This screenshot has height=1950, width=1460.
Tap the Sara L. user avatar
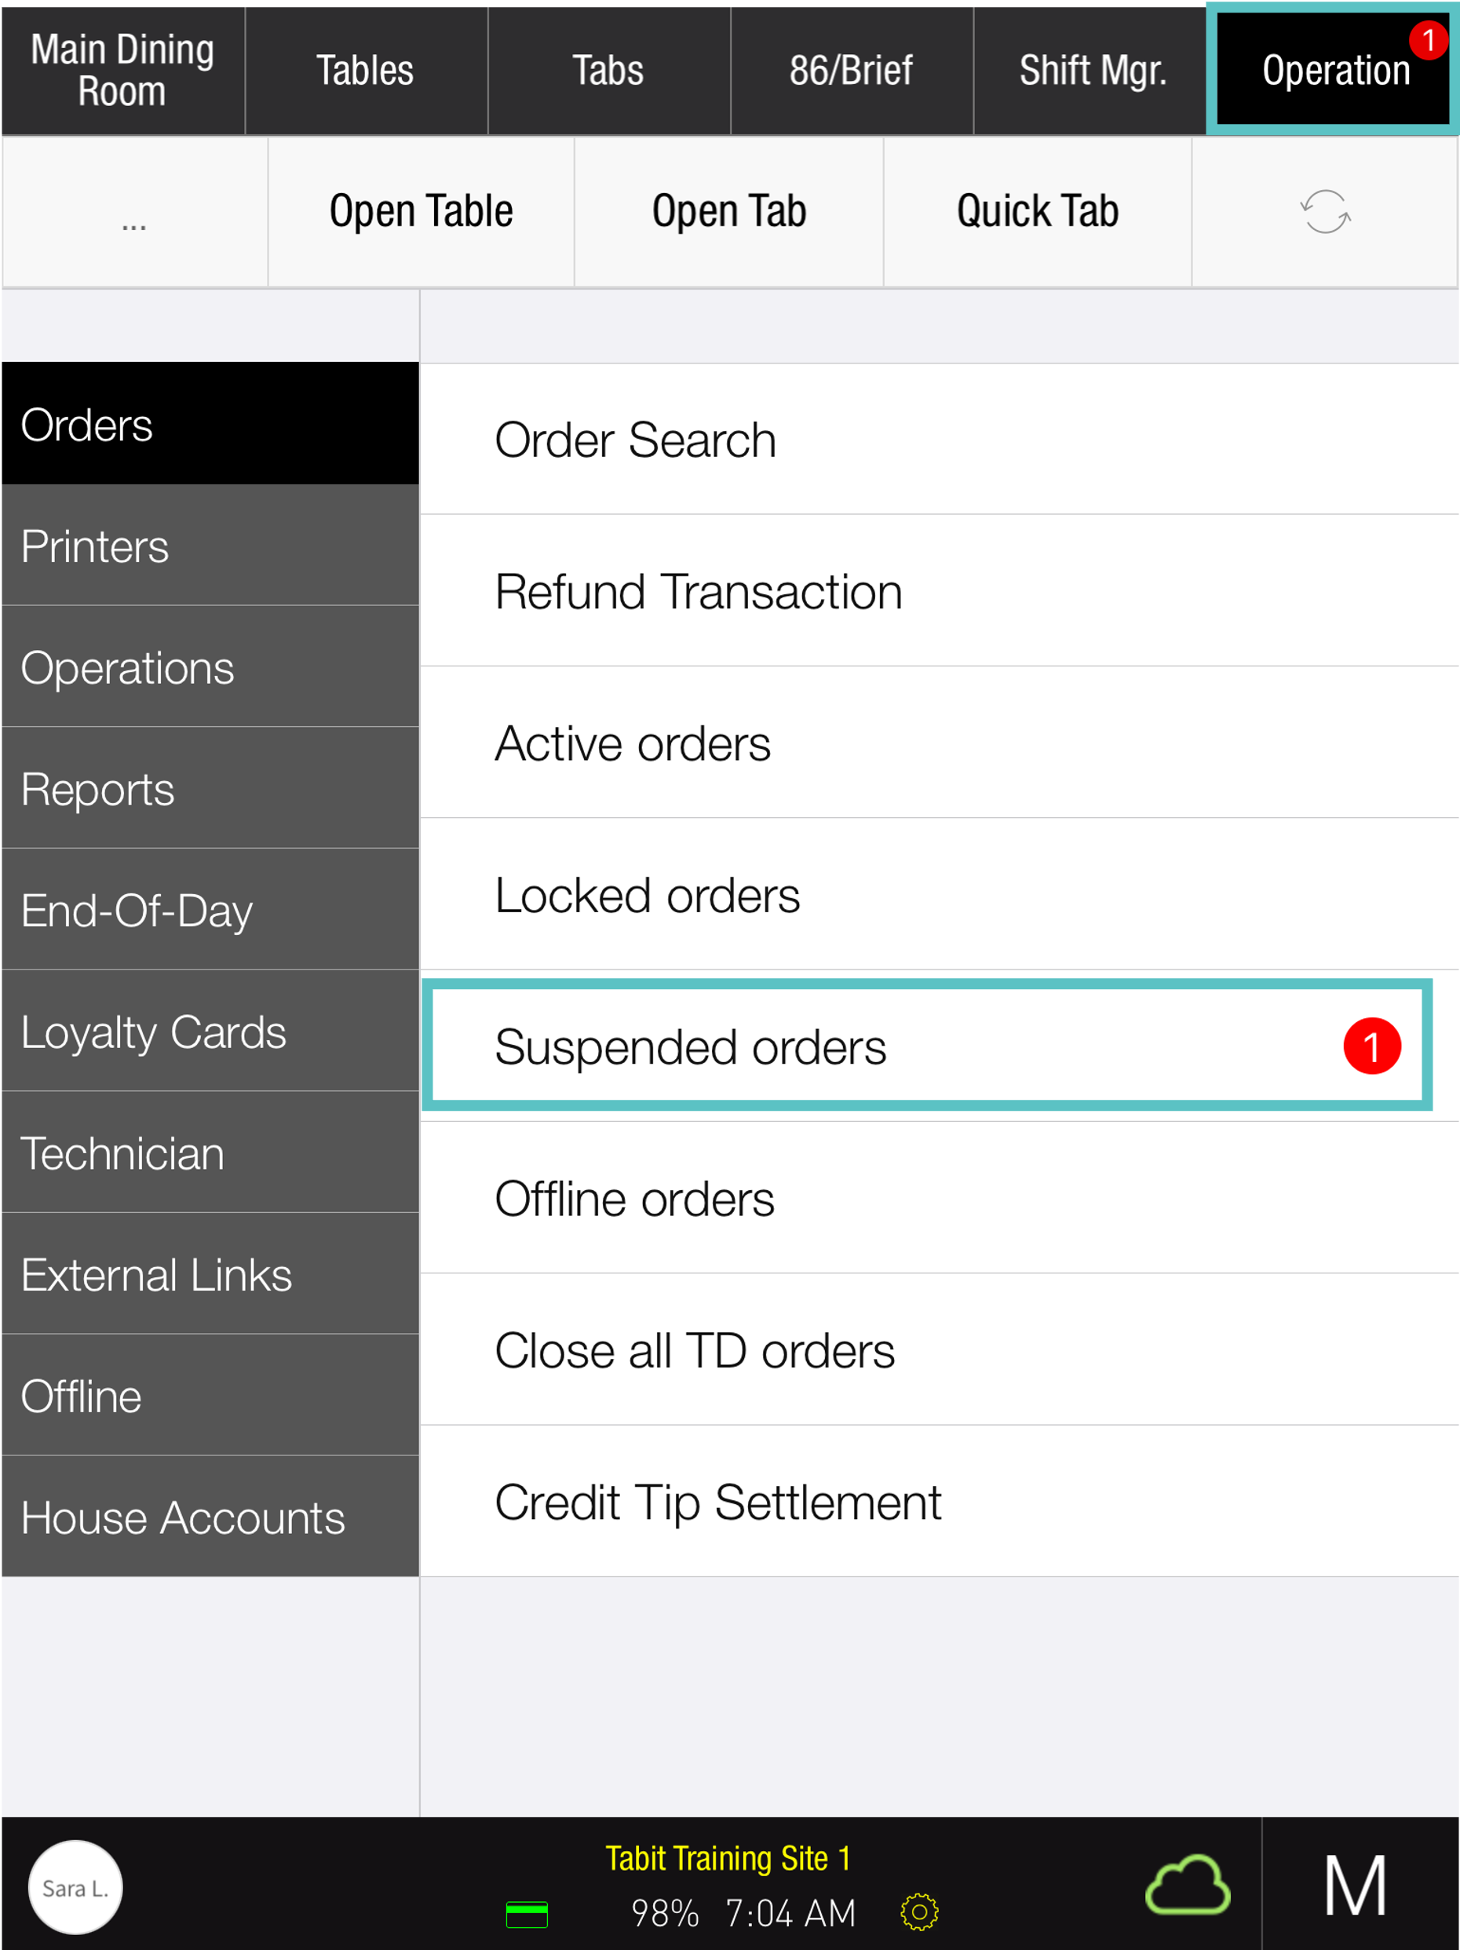(75, 1887)
